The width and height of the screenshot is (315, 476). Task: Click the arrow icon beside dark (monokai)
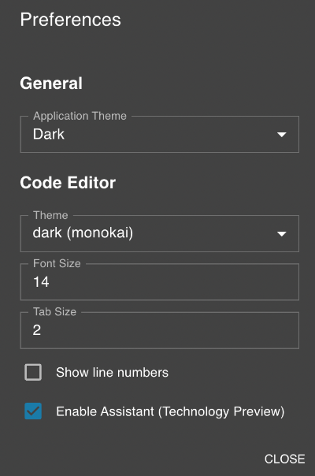pos(282,234)
